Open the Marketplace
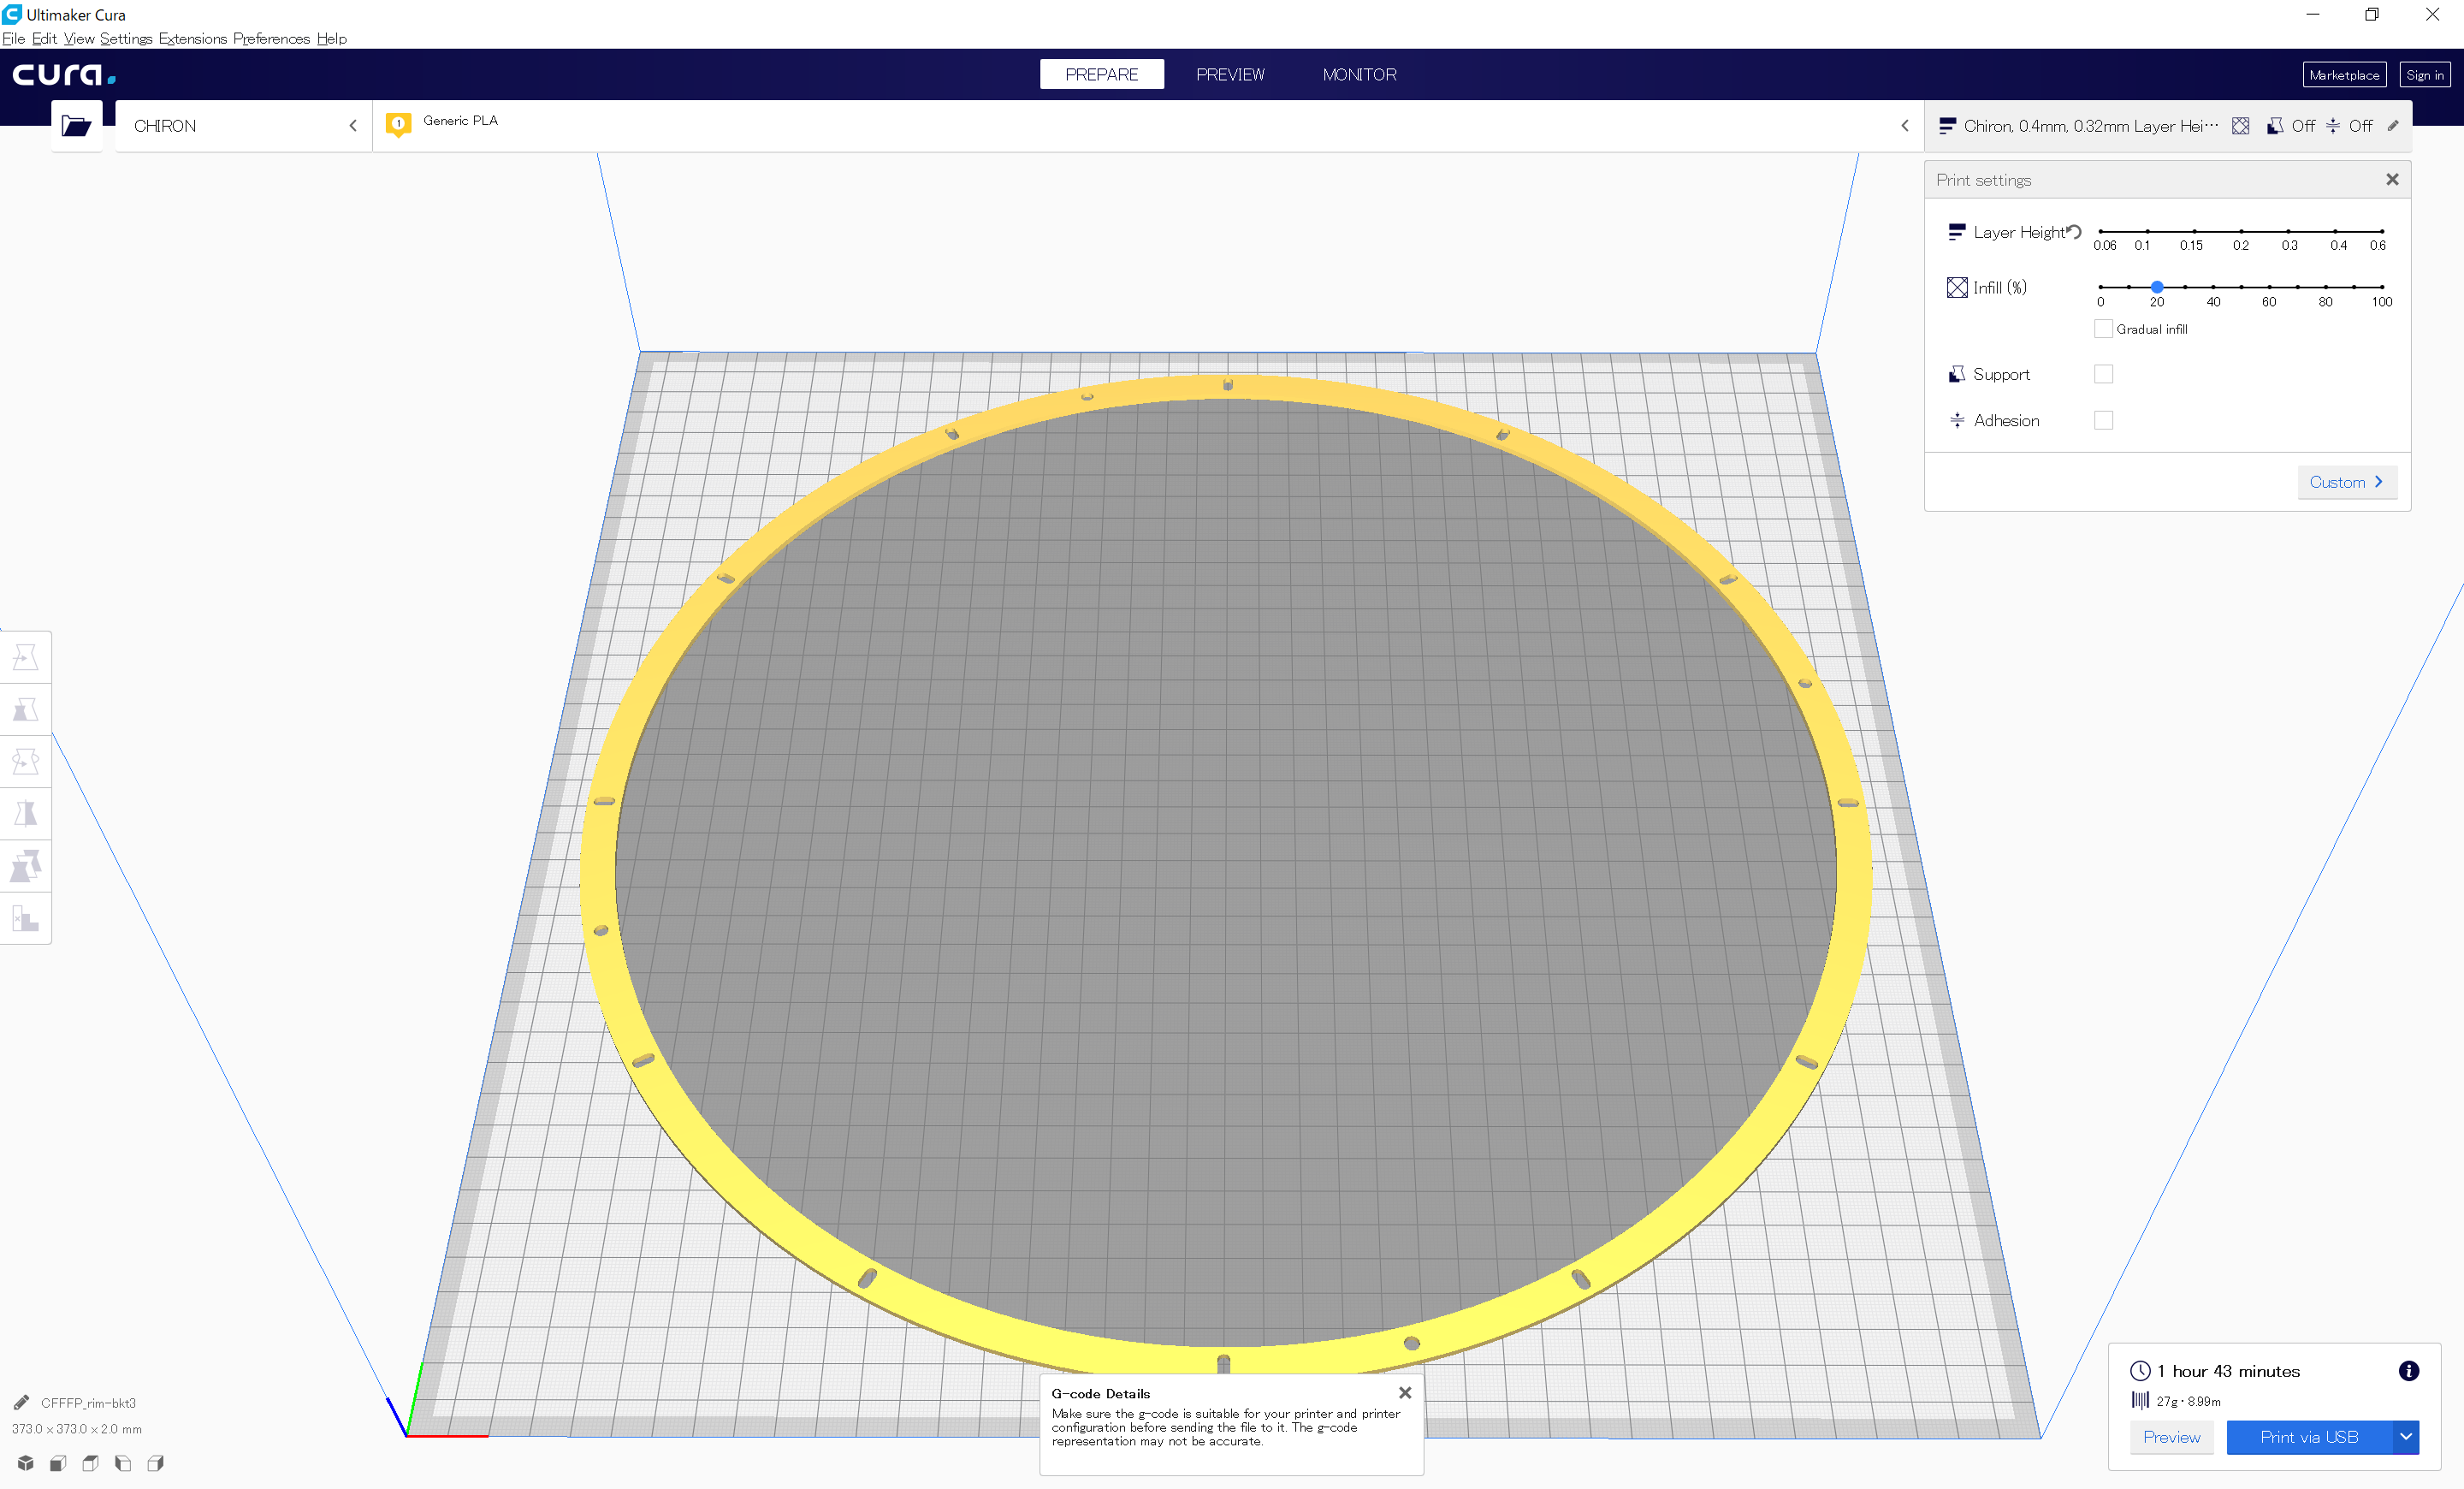This screenshot has width=2464, height=1489. pos(2344,75)
